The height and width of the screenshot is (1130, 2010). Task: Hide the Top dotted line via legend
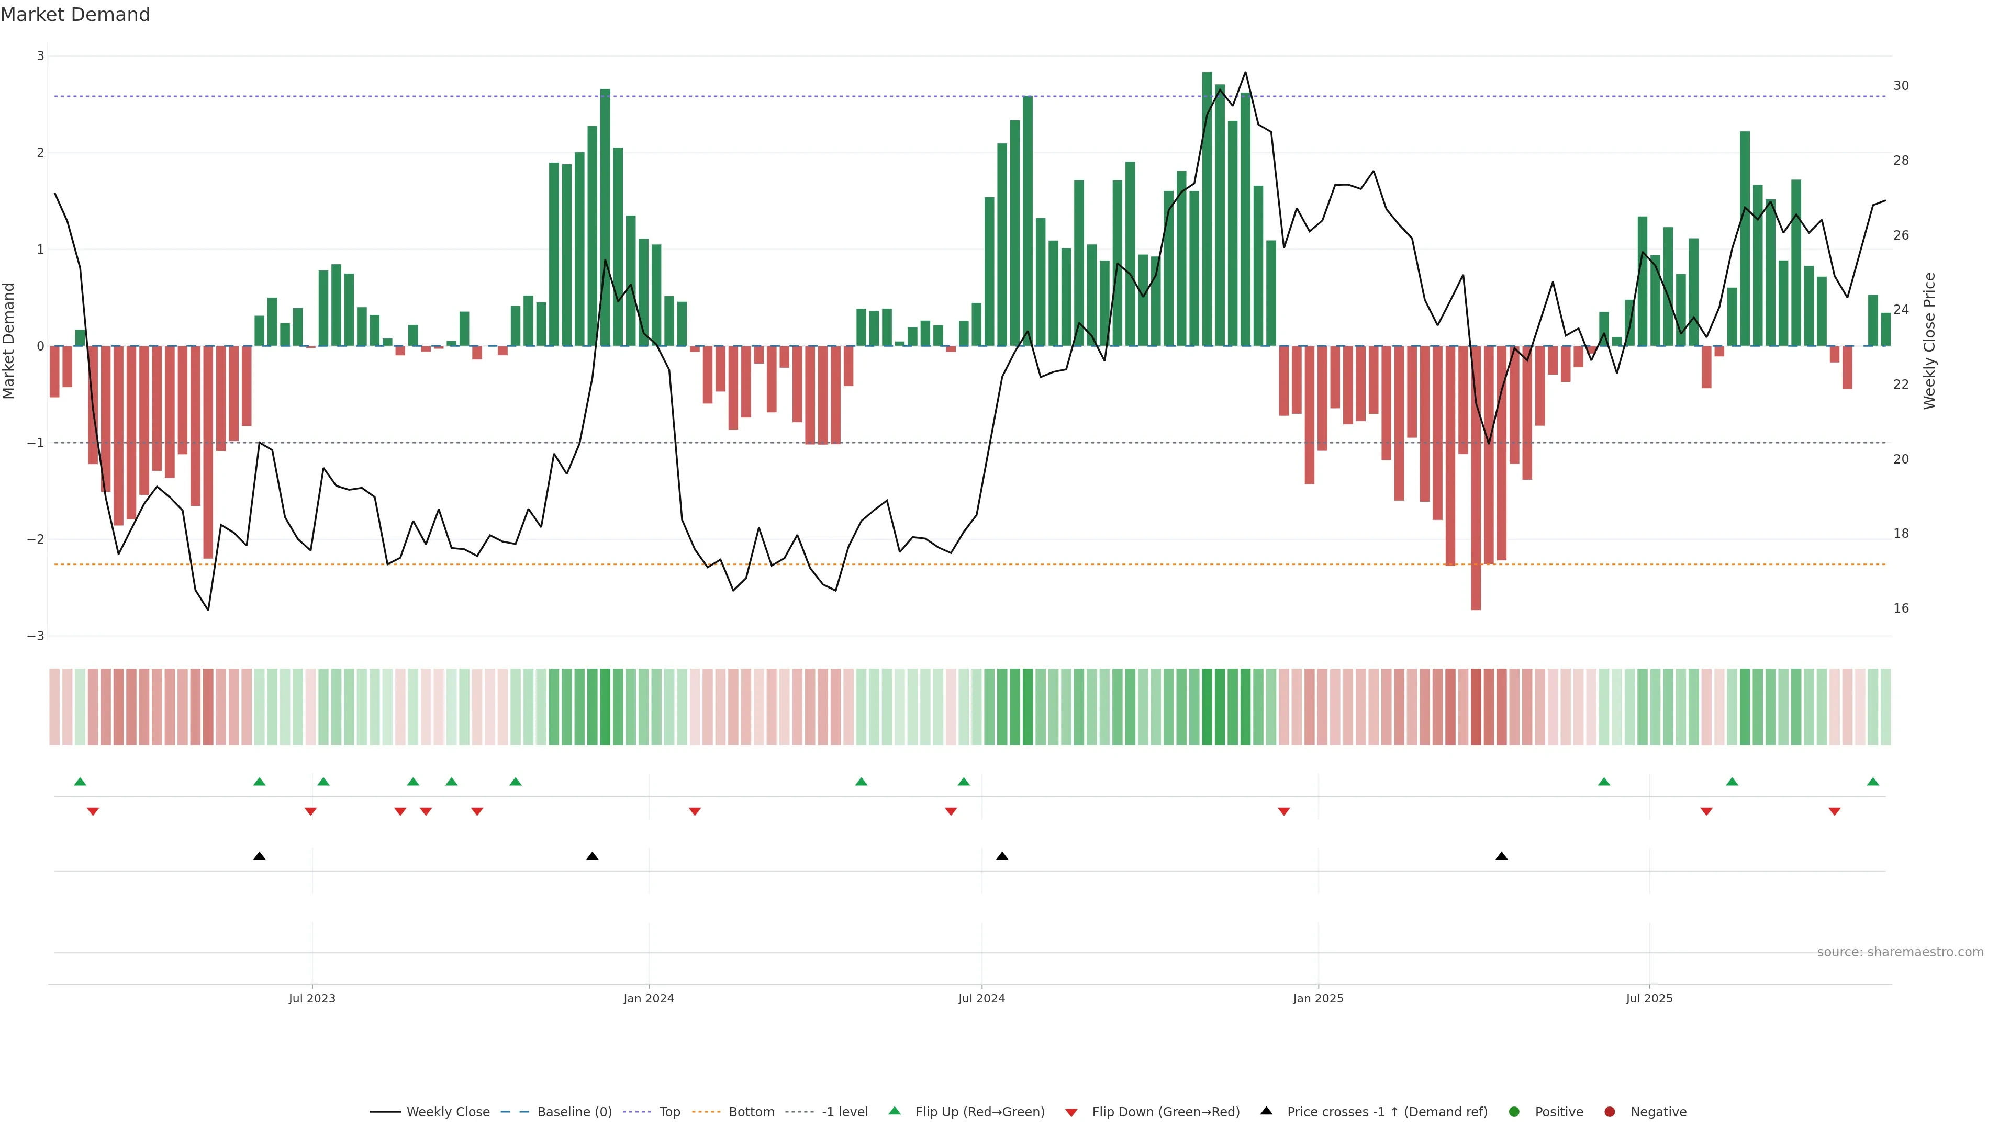[669, 1112]
